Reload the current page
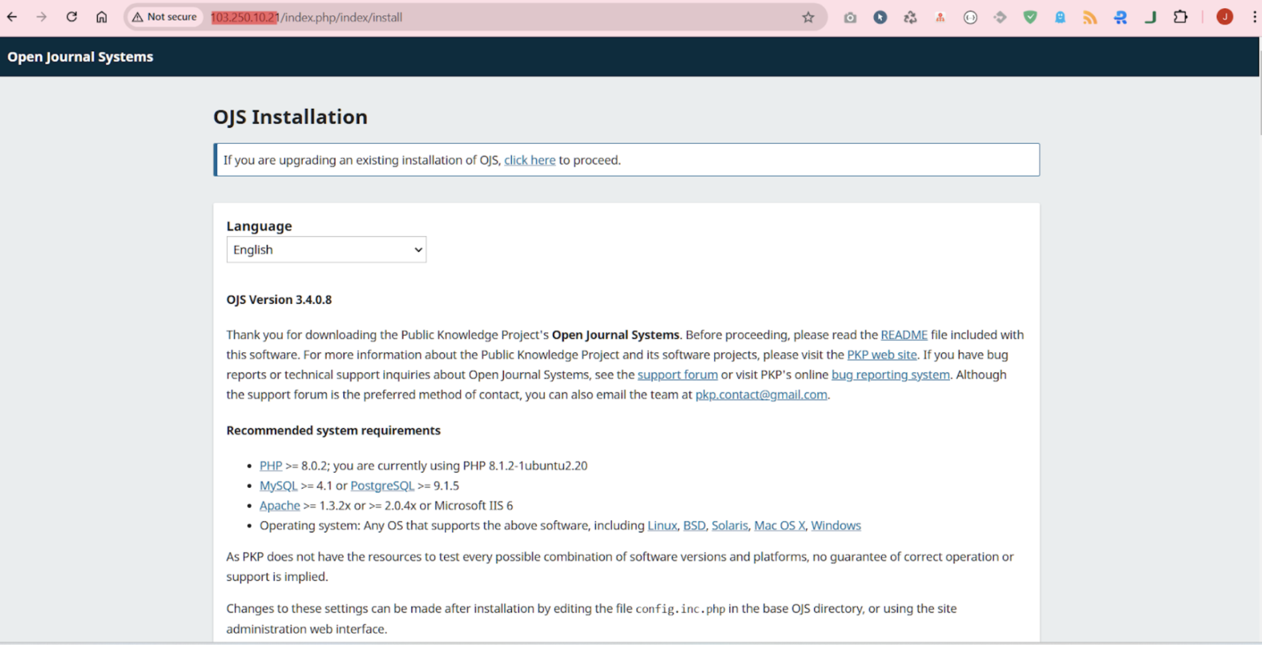 [x=72, y=17]
